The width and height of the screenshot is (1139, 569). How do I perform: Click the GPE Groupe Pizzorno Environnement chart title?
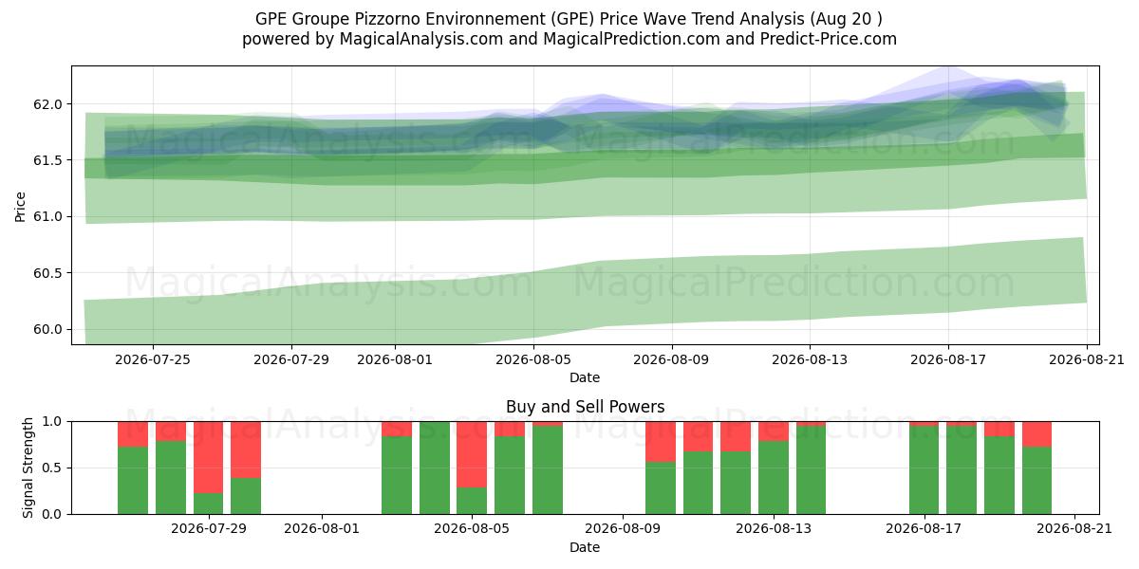coord(569,19)
